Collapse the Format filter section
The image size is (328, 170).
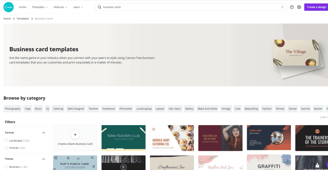pos(44,133)
